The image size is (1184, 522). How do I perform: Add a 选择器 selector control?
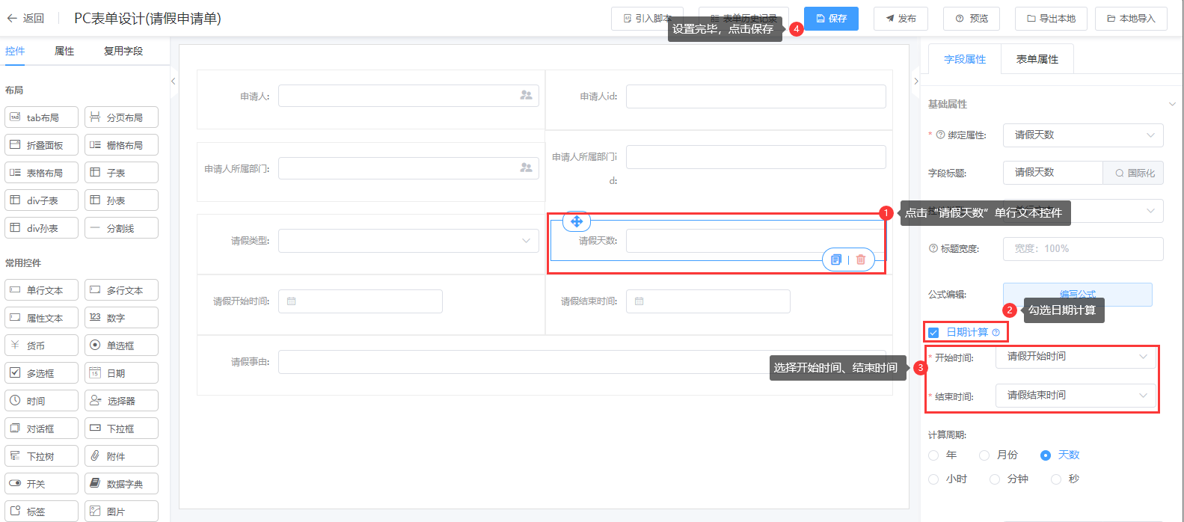(121, 401)
